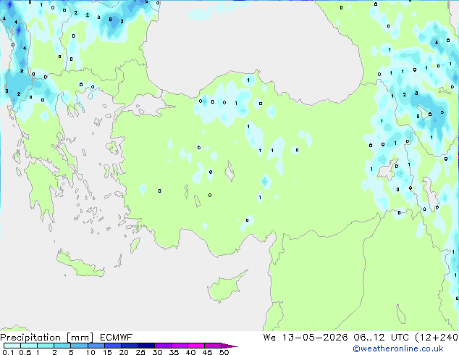Click the 10–15 mm legend color box

pos(96,346)
